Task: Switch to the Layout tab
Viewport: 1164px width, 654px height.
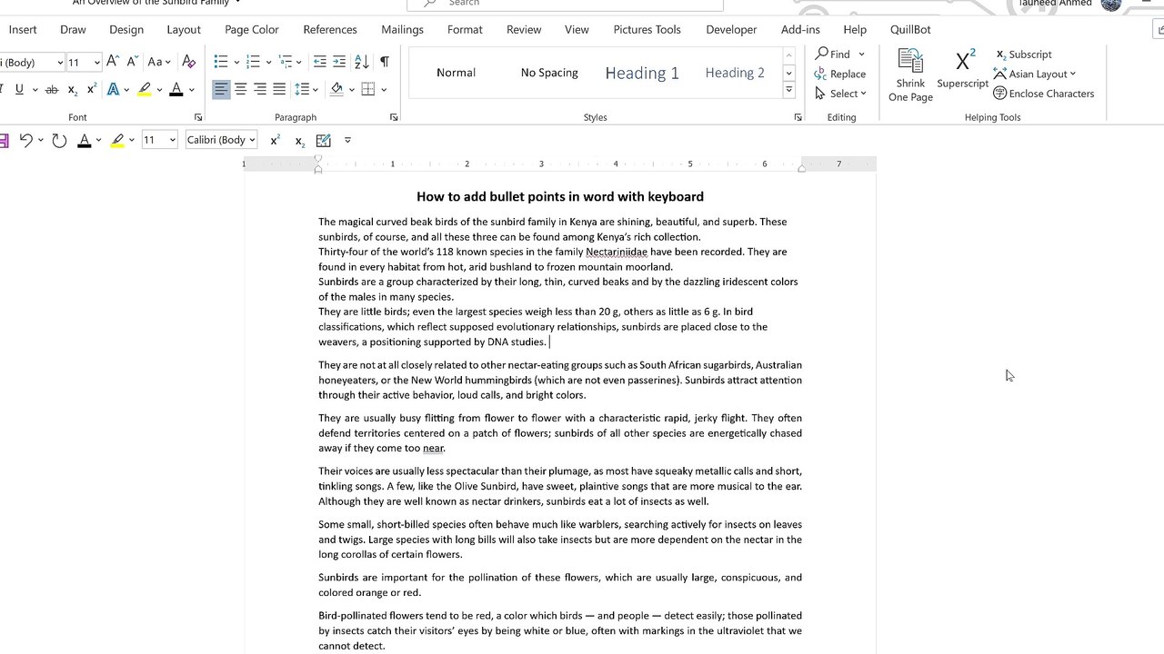Action: coord(184,29)
